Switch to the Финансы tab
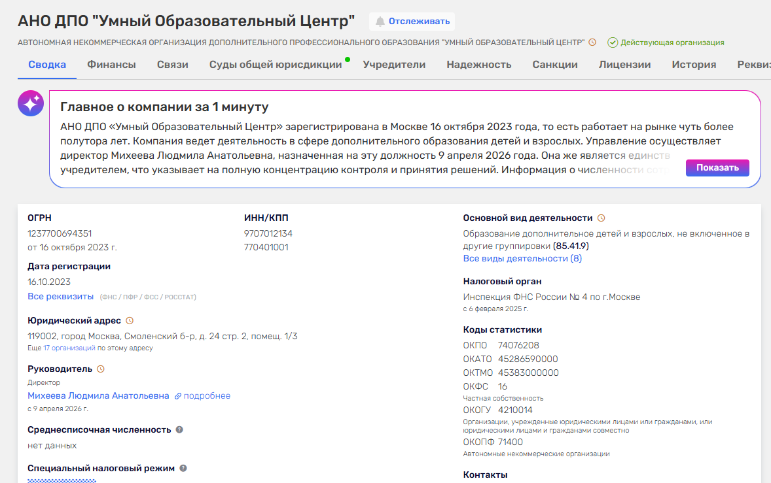771x483 pixels. coord(112,65)
